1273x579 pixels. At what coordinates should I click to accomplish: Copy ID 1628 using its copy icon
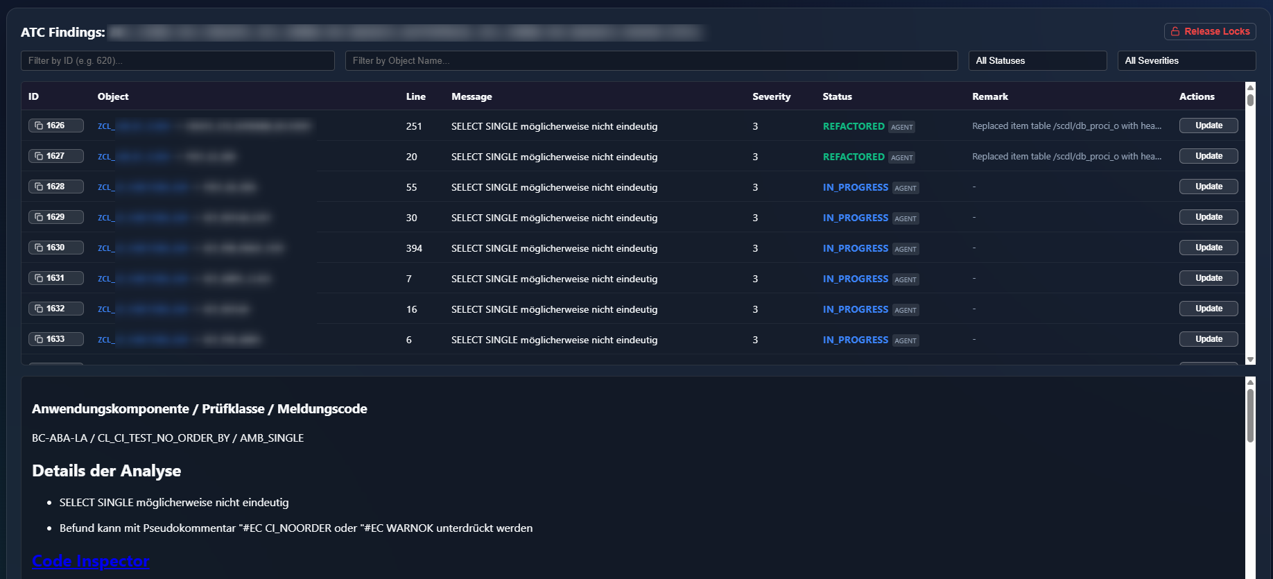point(39,187)
